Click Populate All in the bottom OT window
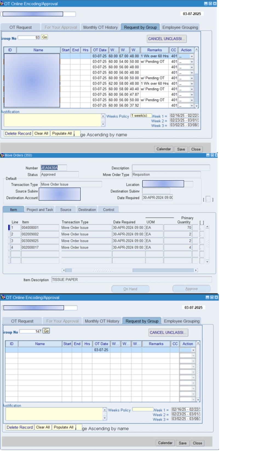Screen dimensions: 258x451 pos(64,427)
